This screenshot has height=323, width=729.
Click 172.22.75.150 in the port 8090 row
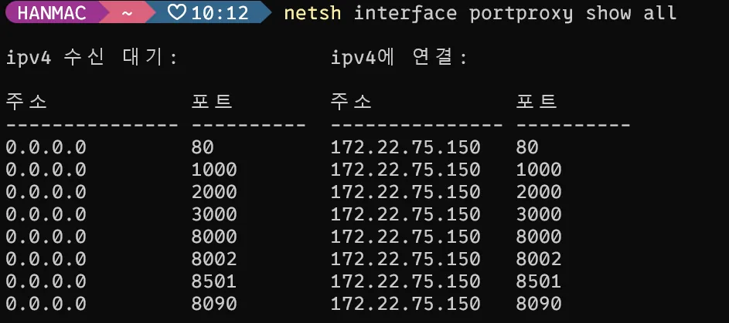click(x=405, y=304)
